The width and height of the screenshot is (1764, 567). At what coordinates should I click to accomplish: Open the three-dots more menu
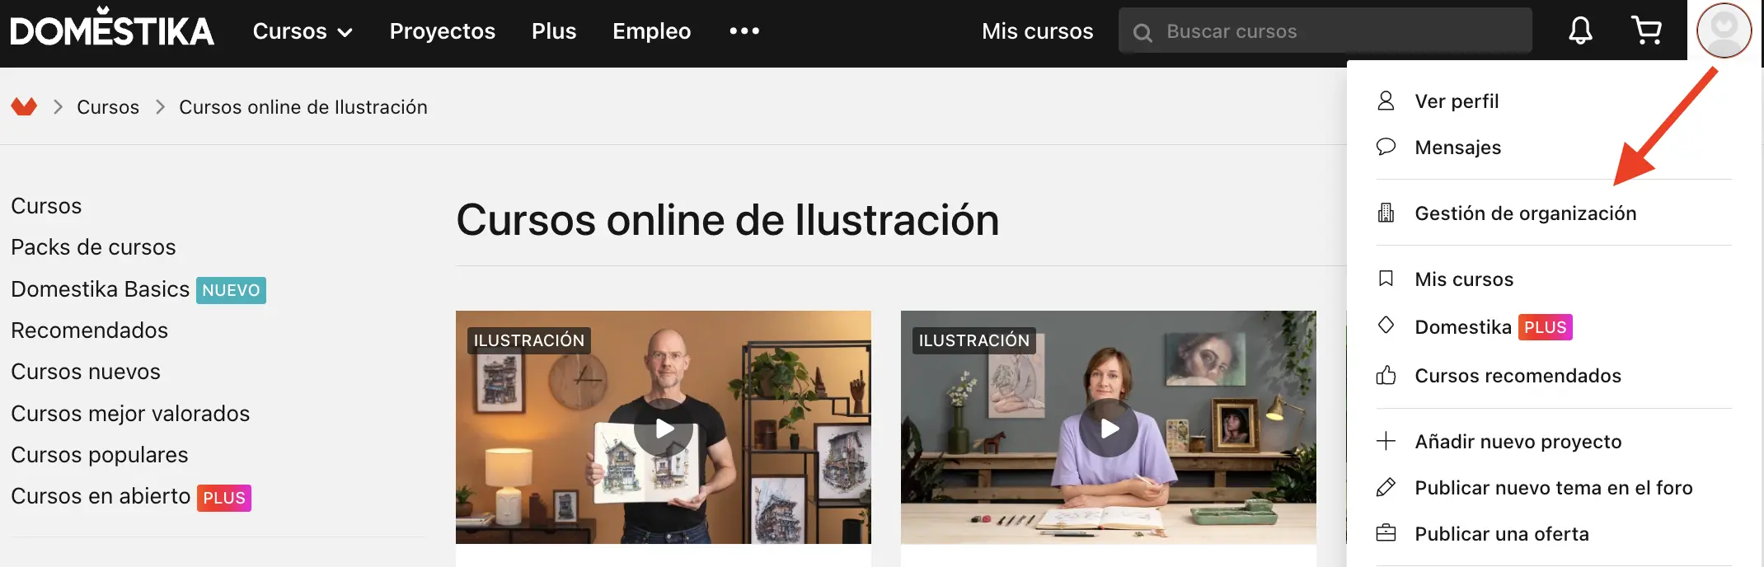pyautogui.click(x=744, y=31)
